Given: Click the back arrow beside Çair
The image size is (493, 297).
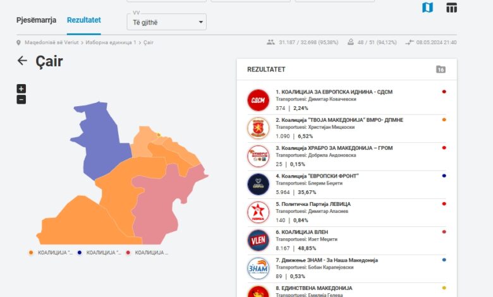Looking at the screenshot, I should tap(22, 61).
